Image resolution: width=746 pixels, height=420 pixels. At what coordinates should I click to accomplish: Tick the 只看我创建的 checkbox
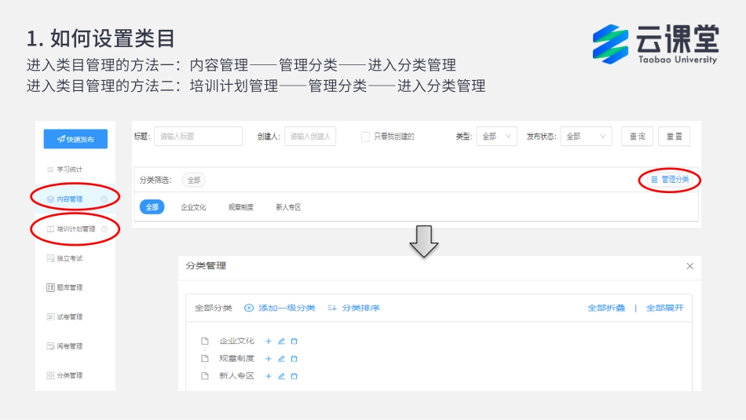click(365, 137)
